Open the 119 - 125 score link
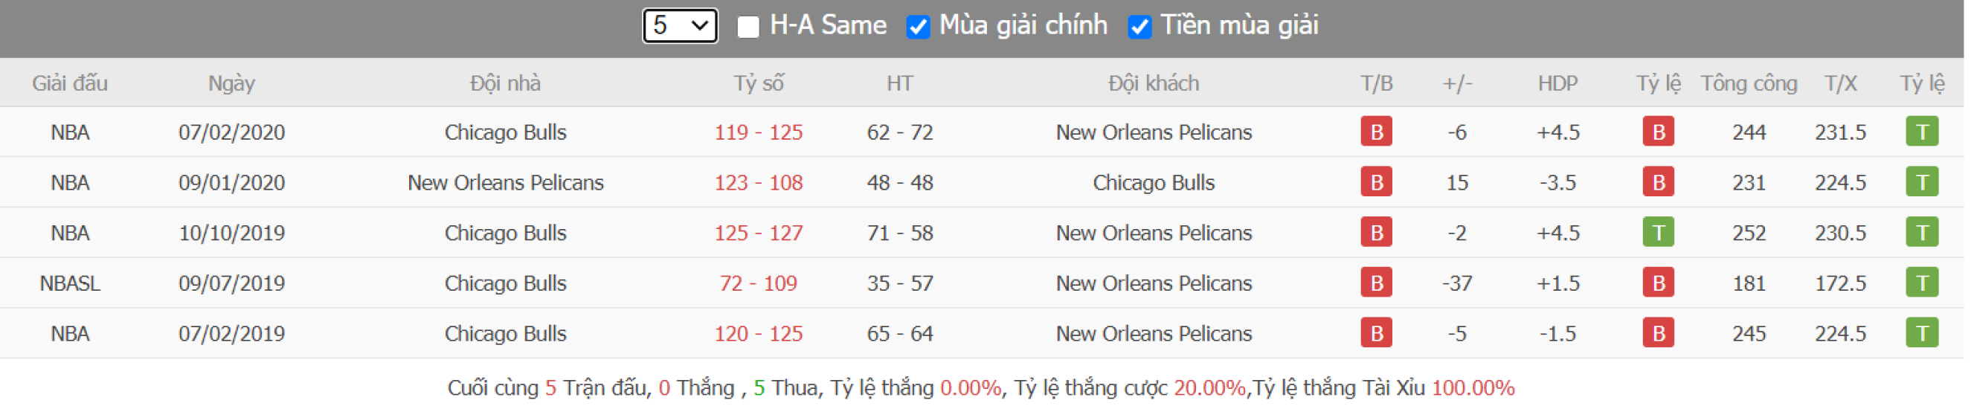 (x=758, y=132)
